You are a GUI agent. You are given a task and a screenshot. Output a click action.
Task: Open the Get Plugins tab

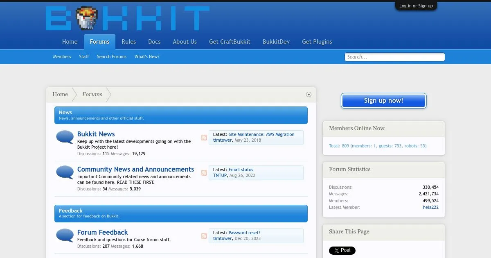tap(317, 42)
